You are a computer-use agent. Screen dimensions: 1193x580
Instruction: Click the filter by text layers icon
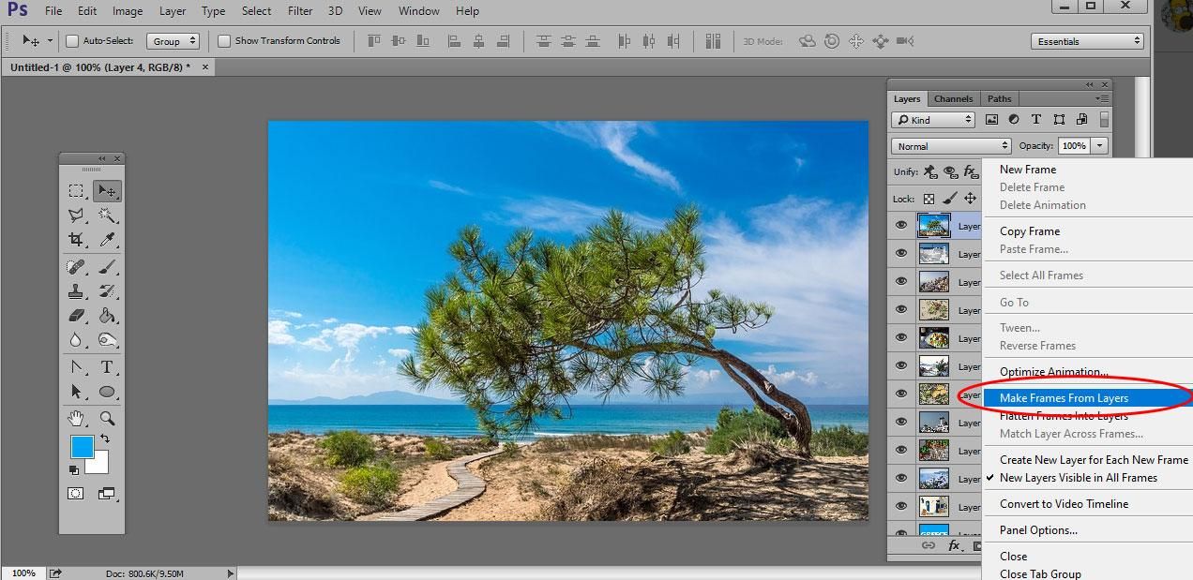tap(1035, 119)
